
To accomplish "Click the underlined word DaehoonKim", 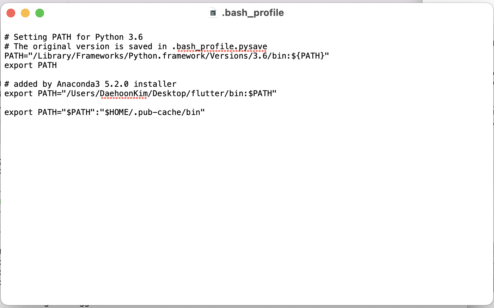I will 124,93.
